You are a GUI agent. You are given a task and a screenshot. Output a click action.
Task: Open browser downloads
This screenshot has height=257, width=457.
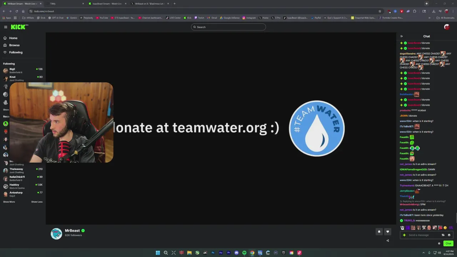(x=433, y=11)
